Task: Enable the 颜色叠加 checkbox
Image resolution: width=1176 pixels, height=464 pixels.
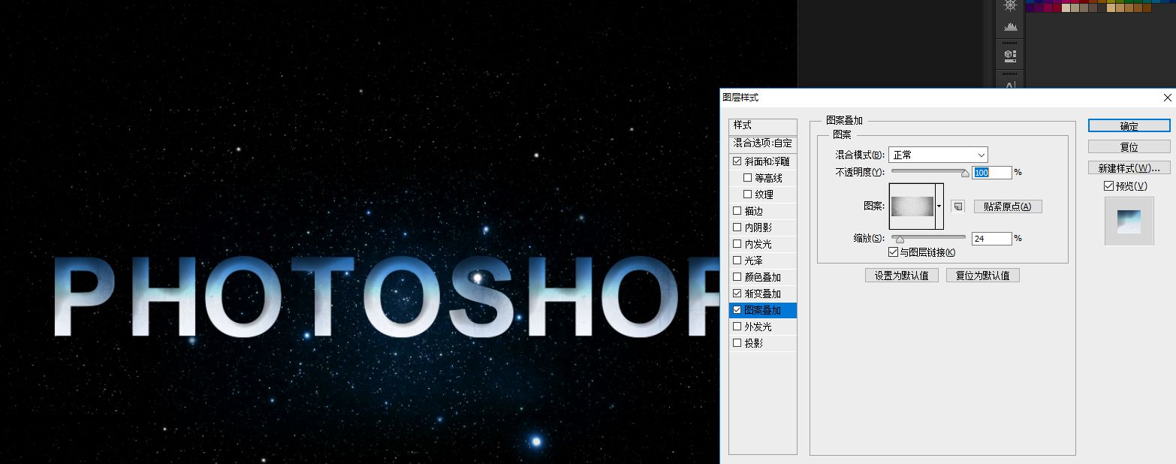Action: pyautogui.click(x=737, y=277)
